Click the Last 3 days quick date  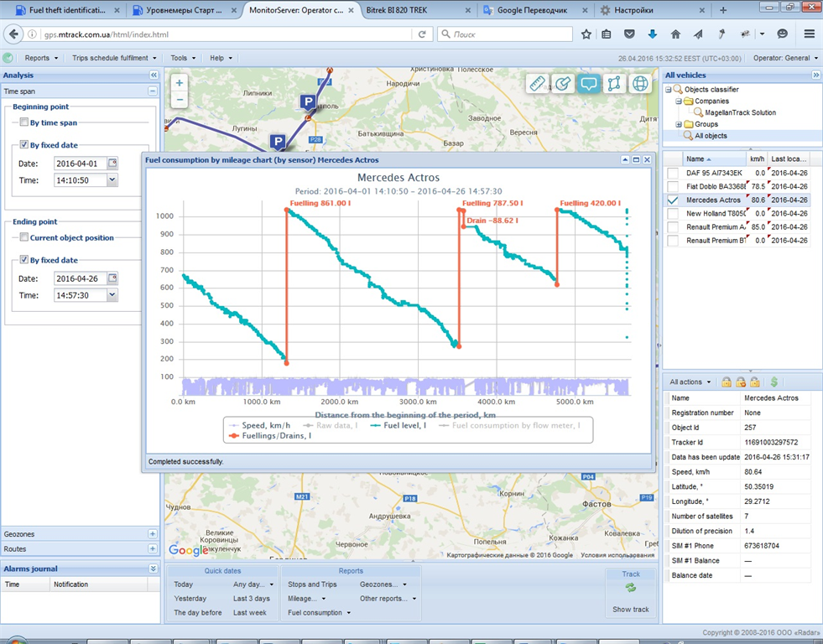click(251, 599)
